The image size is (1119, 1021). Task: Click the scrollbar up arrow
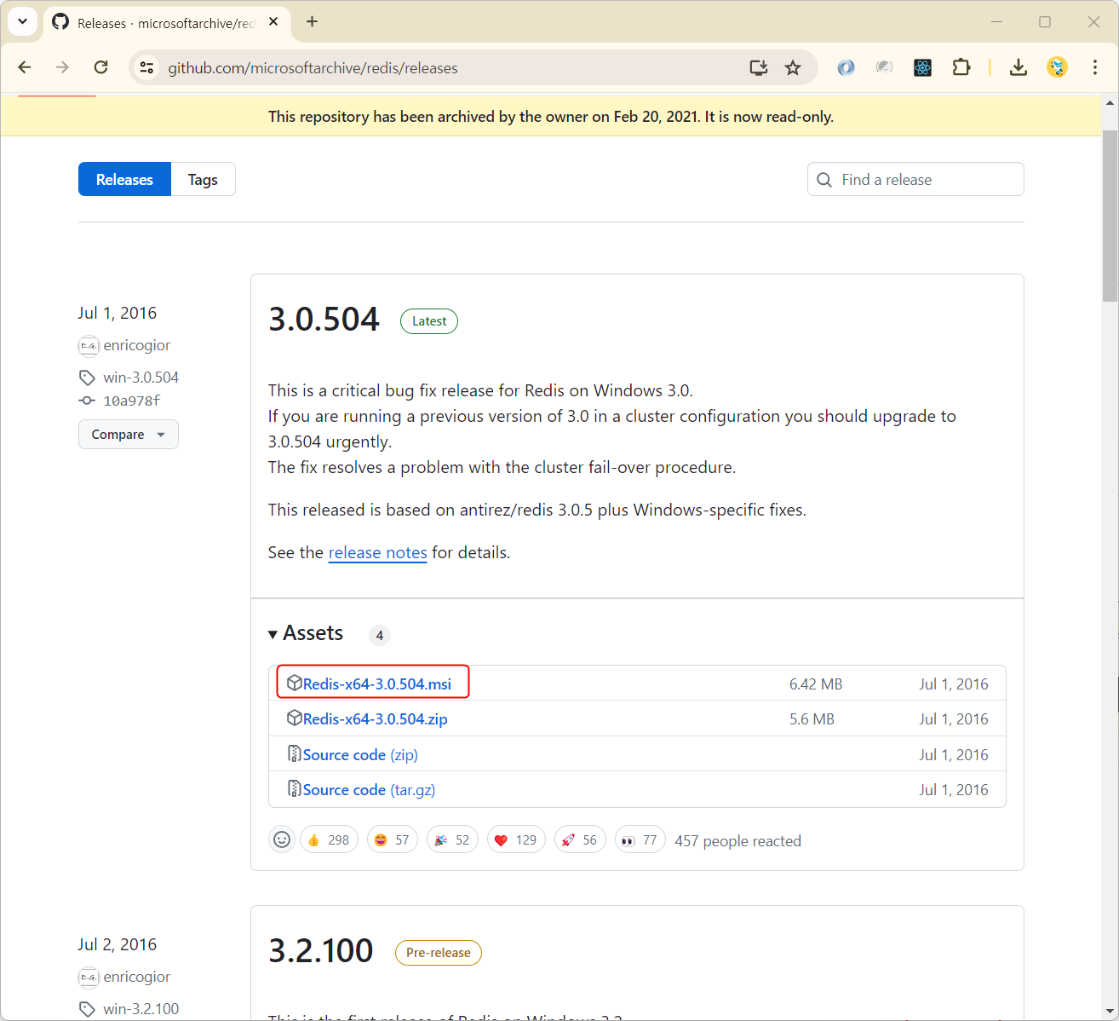1110,103
